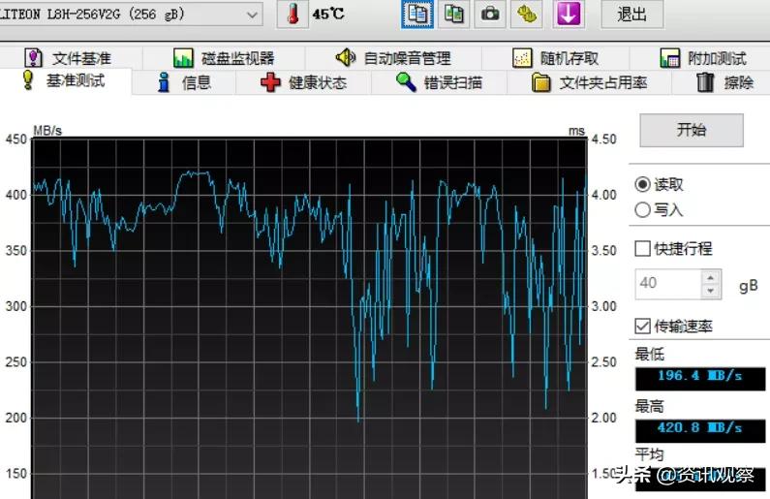The width and height of the screenshot is (770, 499).
Task: Decrease the gB value with down arrow
Action: click(711, 291)
